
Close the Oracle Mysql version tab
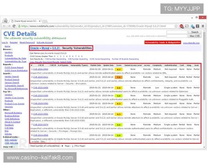pos(40,21)
